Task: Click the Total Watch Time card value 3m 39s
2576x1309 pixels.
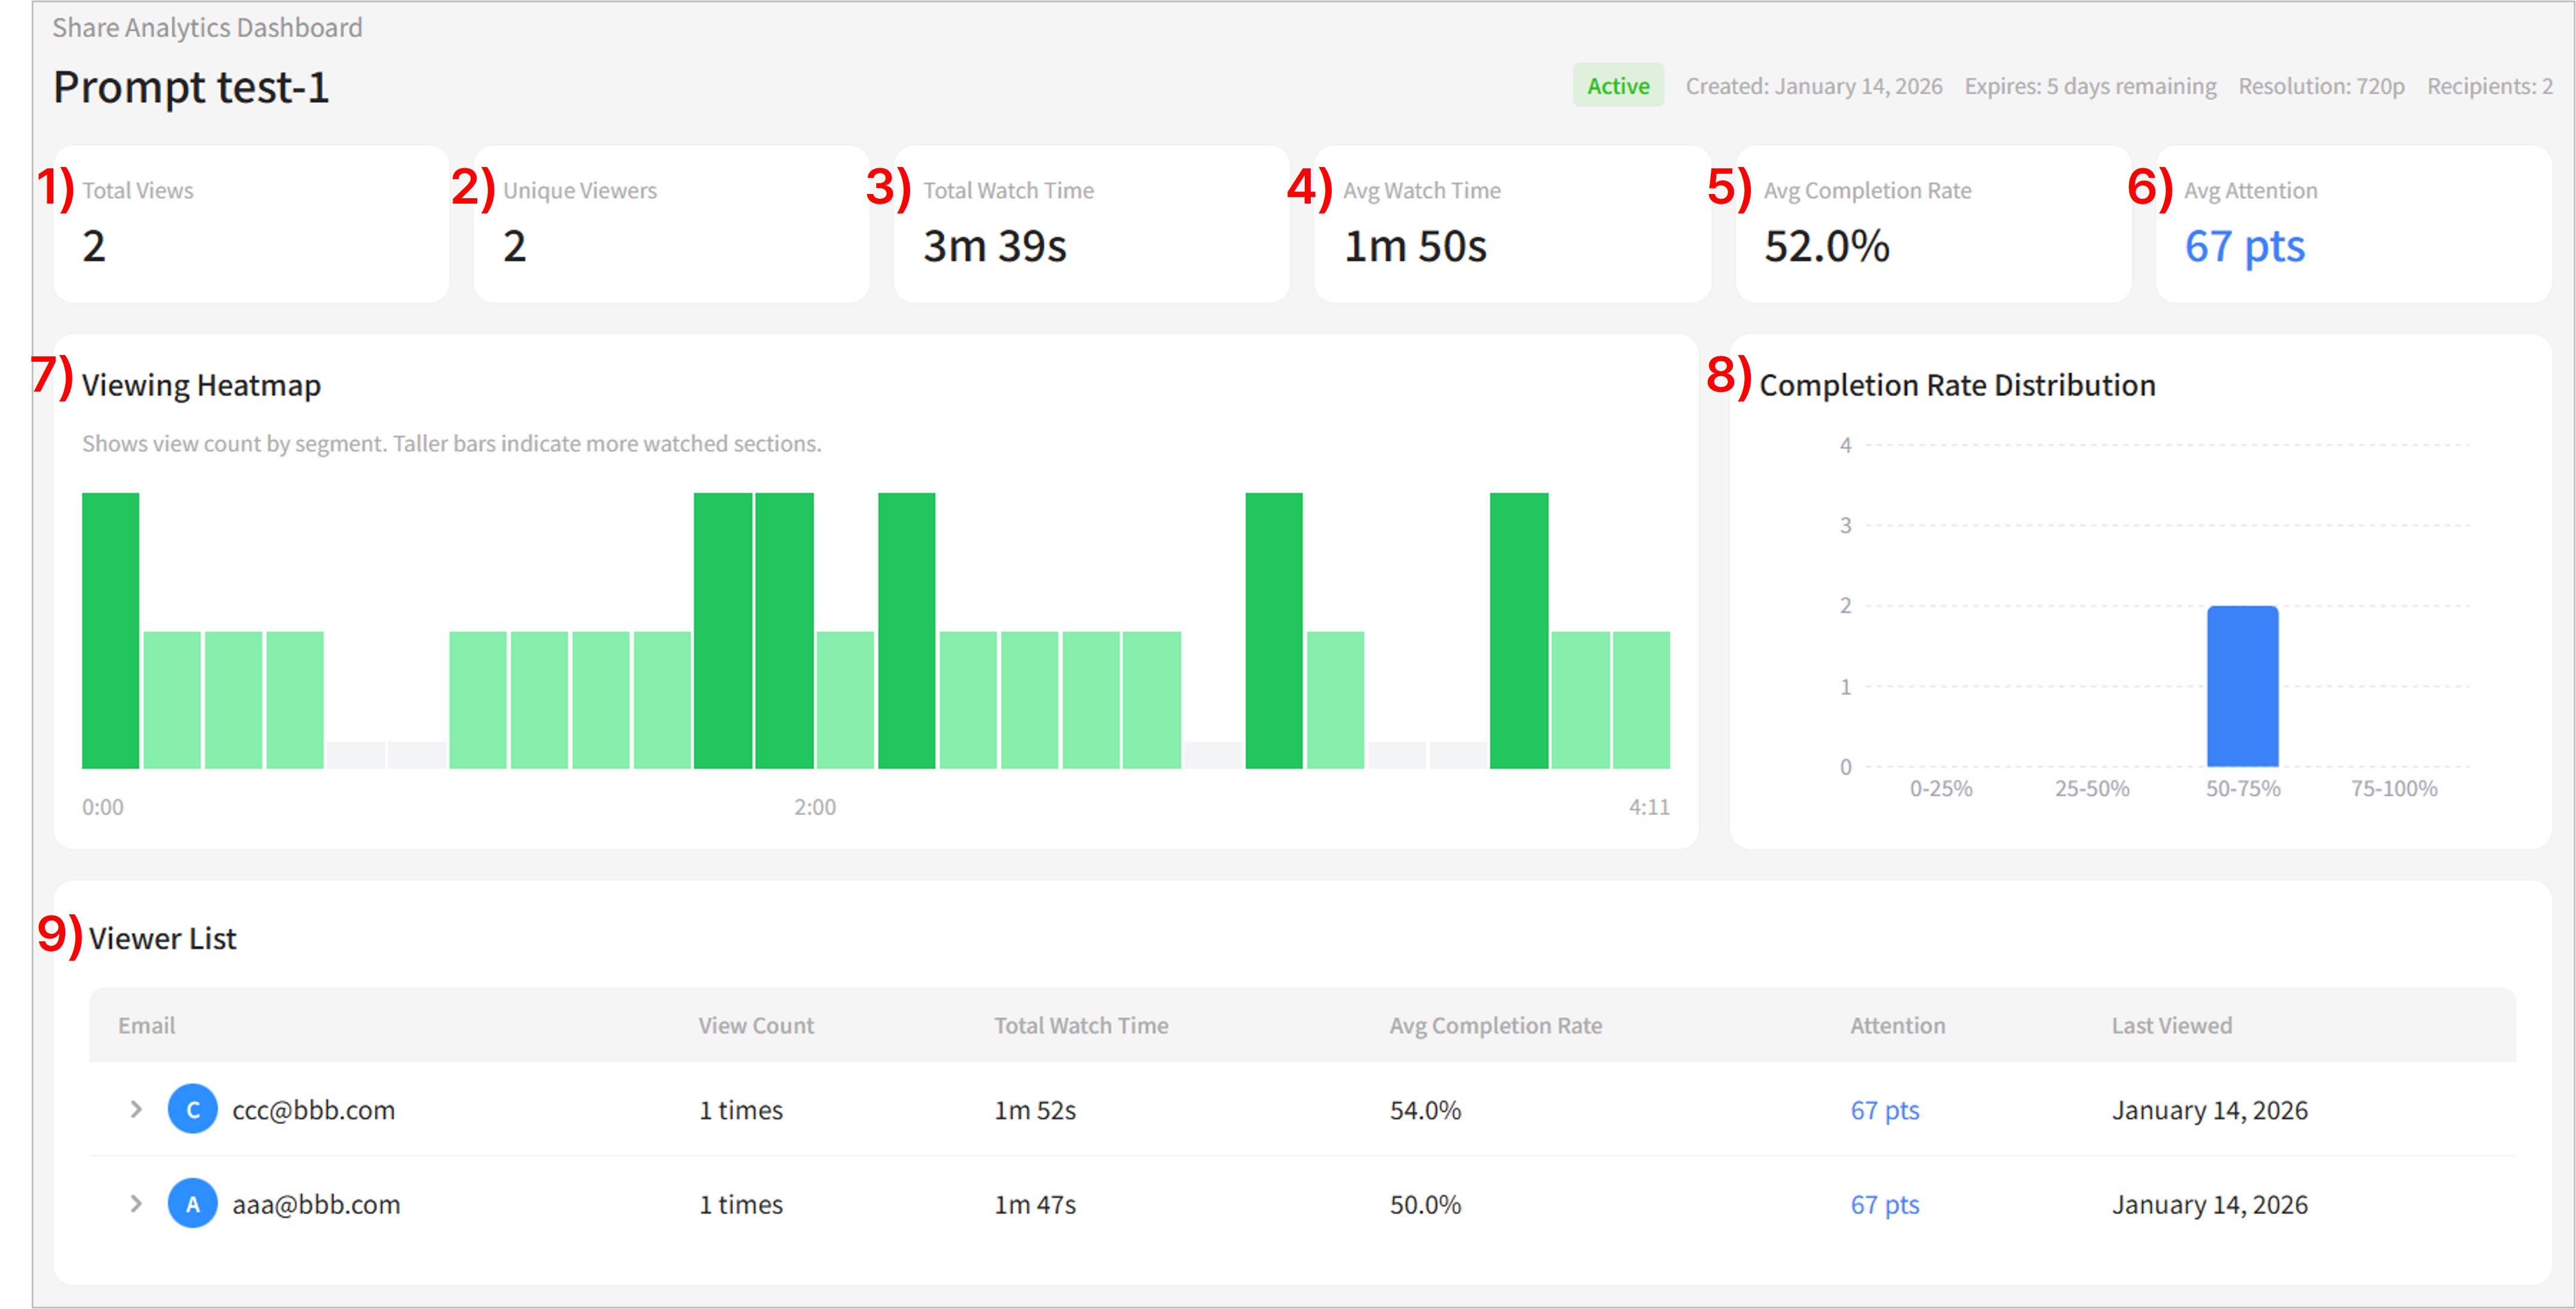Action: (994, 246)
